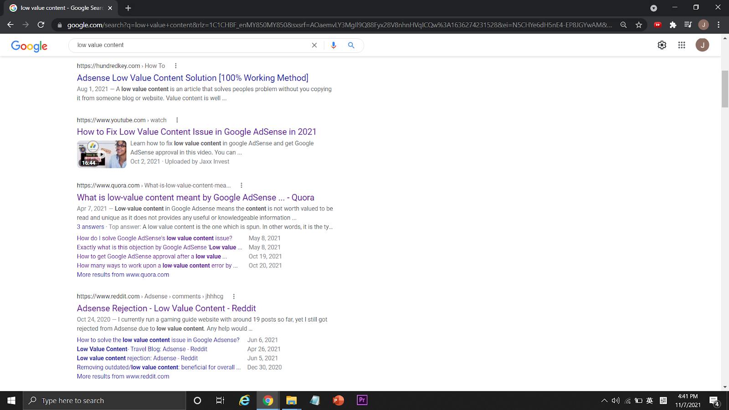Bookmark this page with the star

[639, 25]
